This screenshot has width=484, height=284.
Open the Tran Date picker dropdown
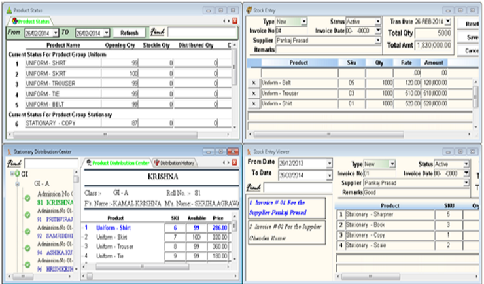coord(447,22)
